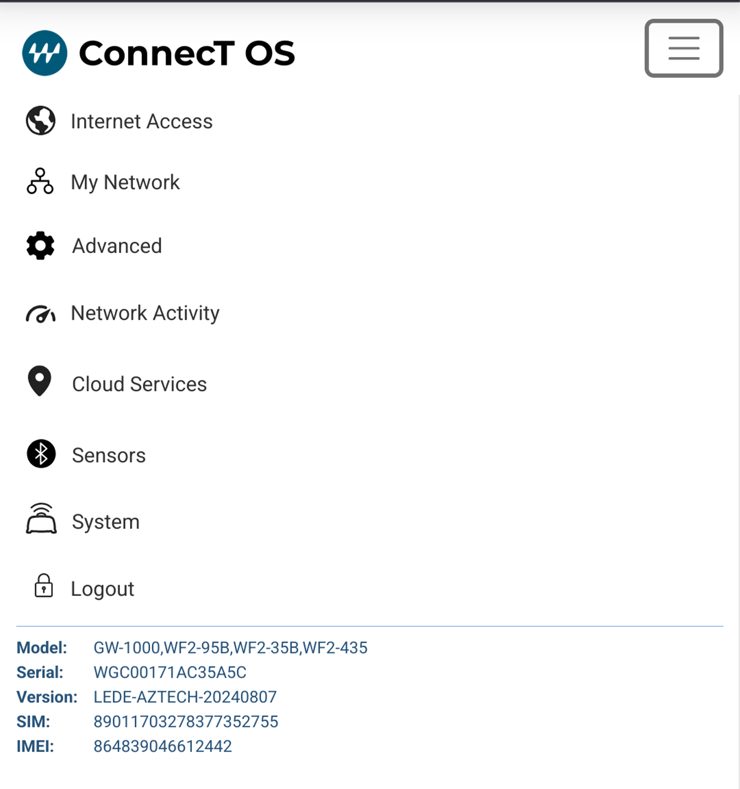Click the Logout padlock icon
740x789 pixels.
click(x=44, y=585)
